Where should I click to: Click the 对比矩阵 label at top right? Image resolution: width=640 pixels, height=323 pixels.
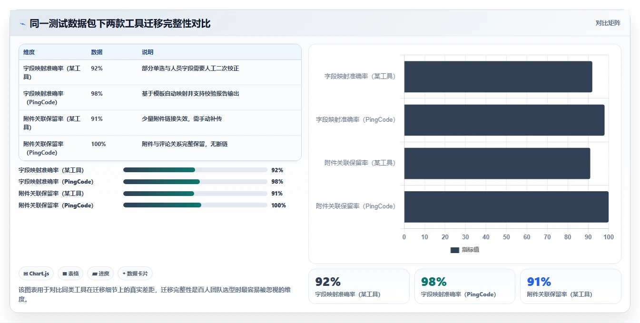pyautogui.click(x=608, y=23)
